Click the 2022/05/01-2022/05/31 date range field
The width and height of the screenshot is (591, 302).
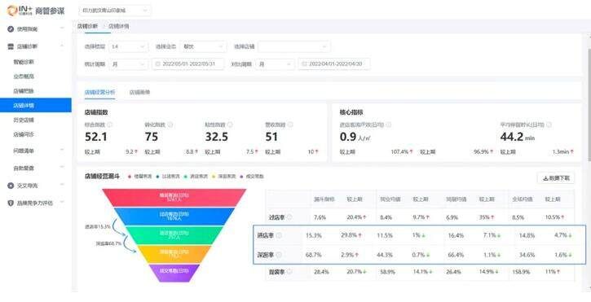coord(188,64)
